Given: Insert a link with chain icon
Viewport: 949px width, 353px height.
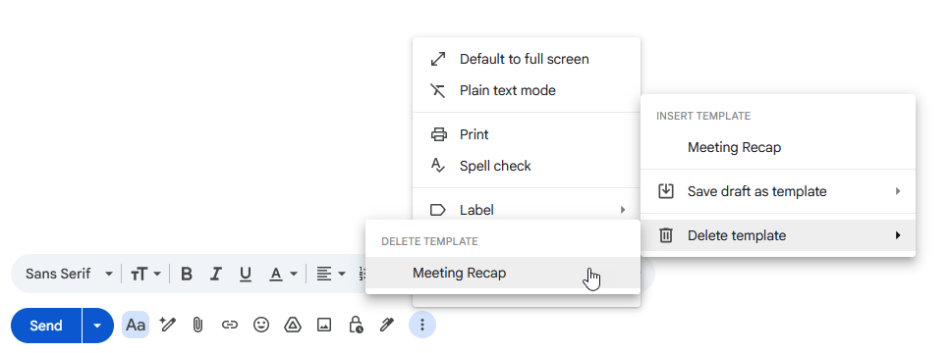Looking at the screenshot, I should pyautogui.click(x=229, y=326).
